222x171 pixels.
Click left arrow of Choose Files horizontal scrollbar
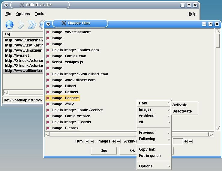point(47,134)
